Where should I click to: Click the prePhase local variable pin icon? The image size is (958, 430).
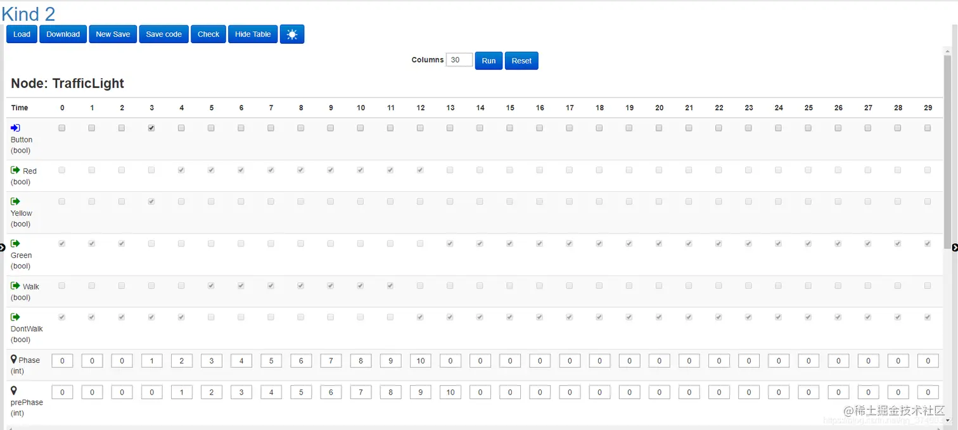[x=14, y=391]
